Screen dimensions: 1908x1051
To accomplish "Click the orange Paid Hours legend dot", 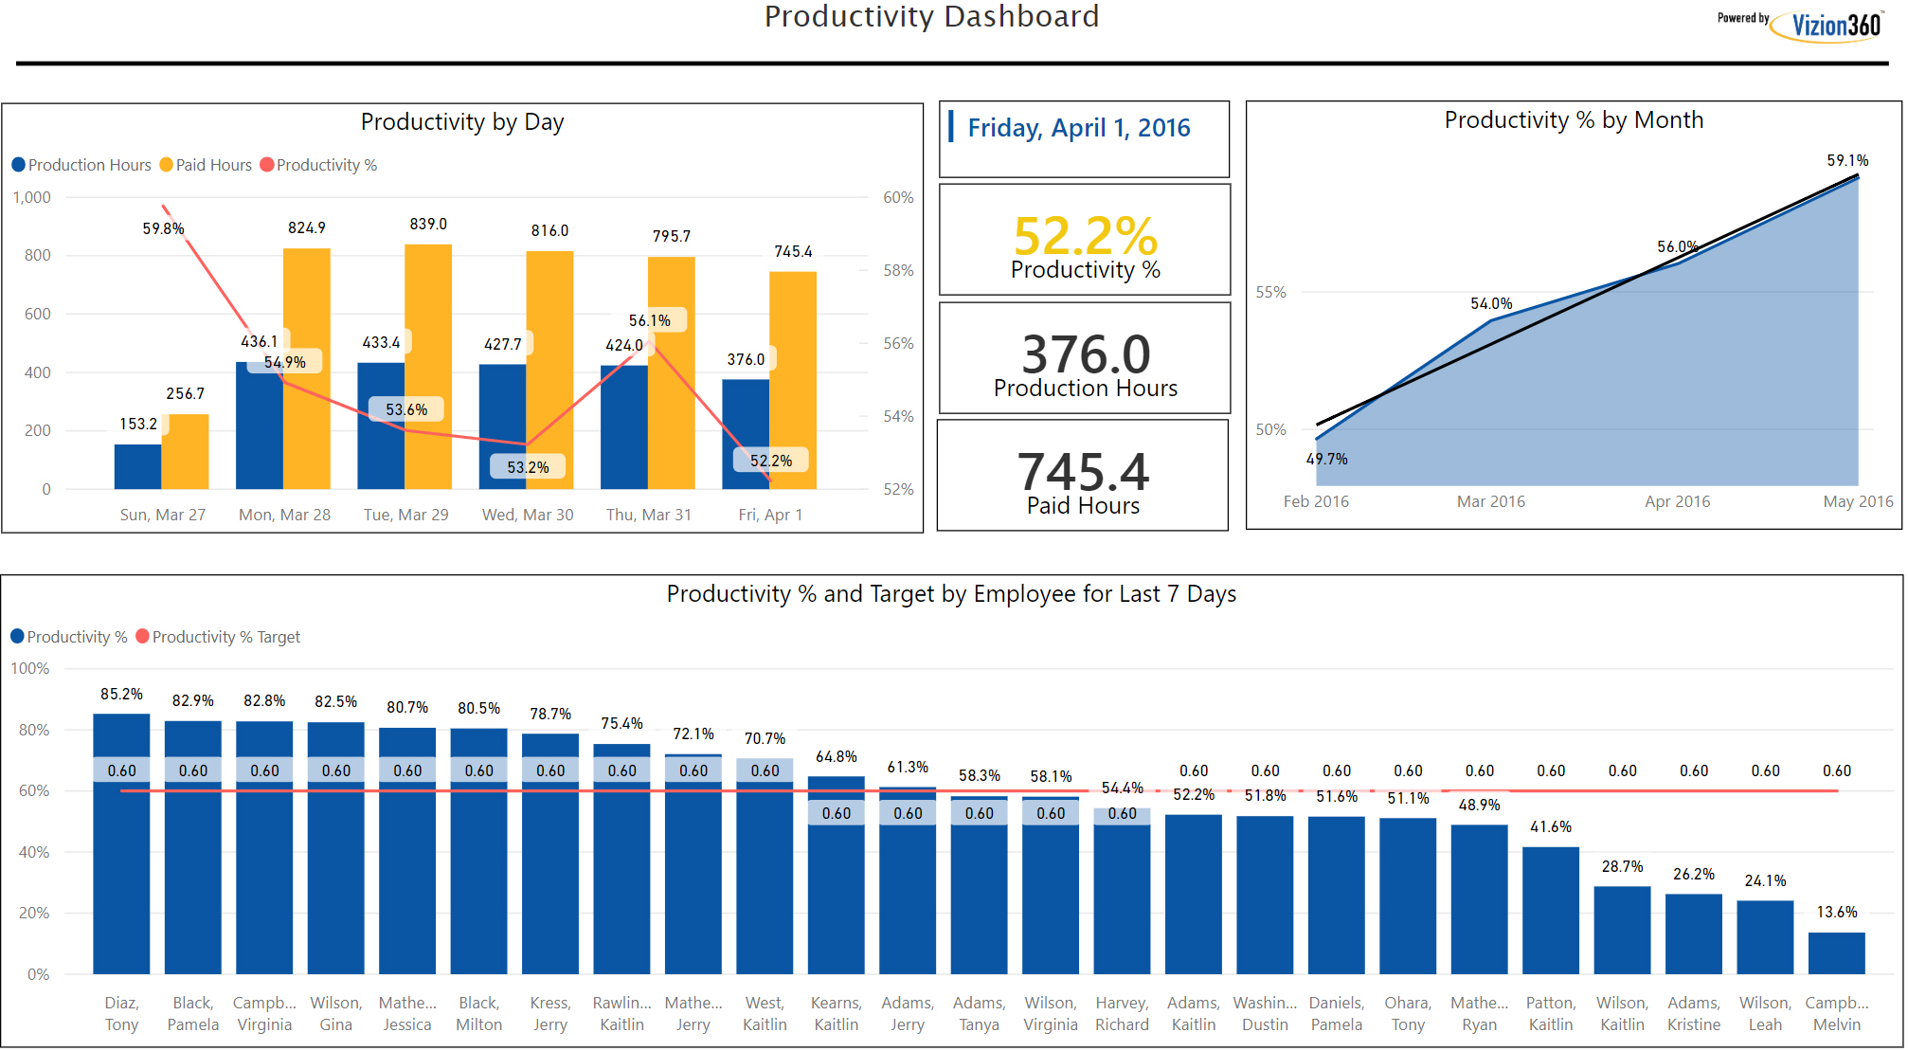I will (166, 165).
